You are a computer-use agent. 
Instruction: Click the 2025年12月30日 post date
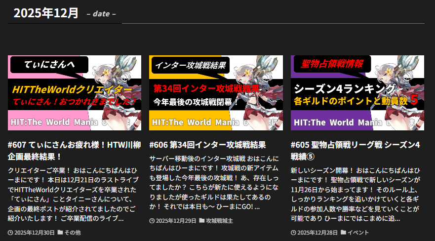(34, 232)
